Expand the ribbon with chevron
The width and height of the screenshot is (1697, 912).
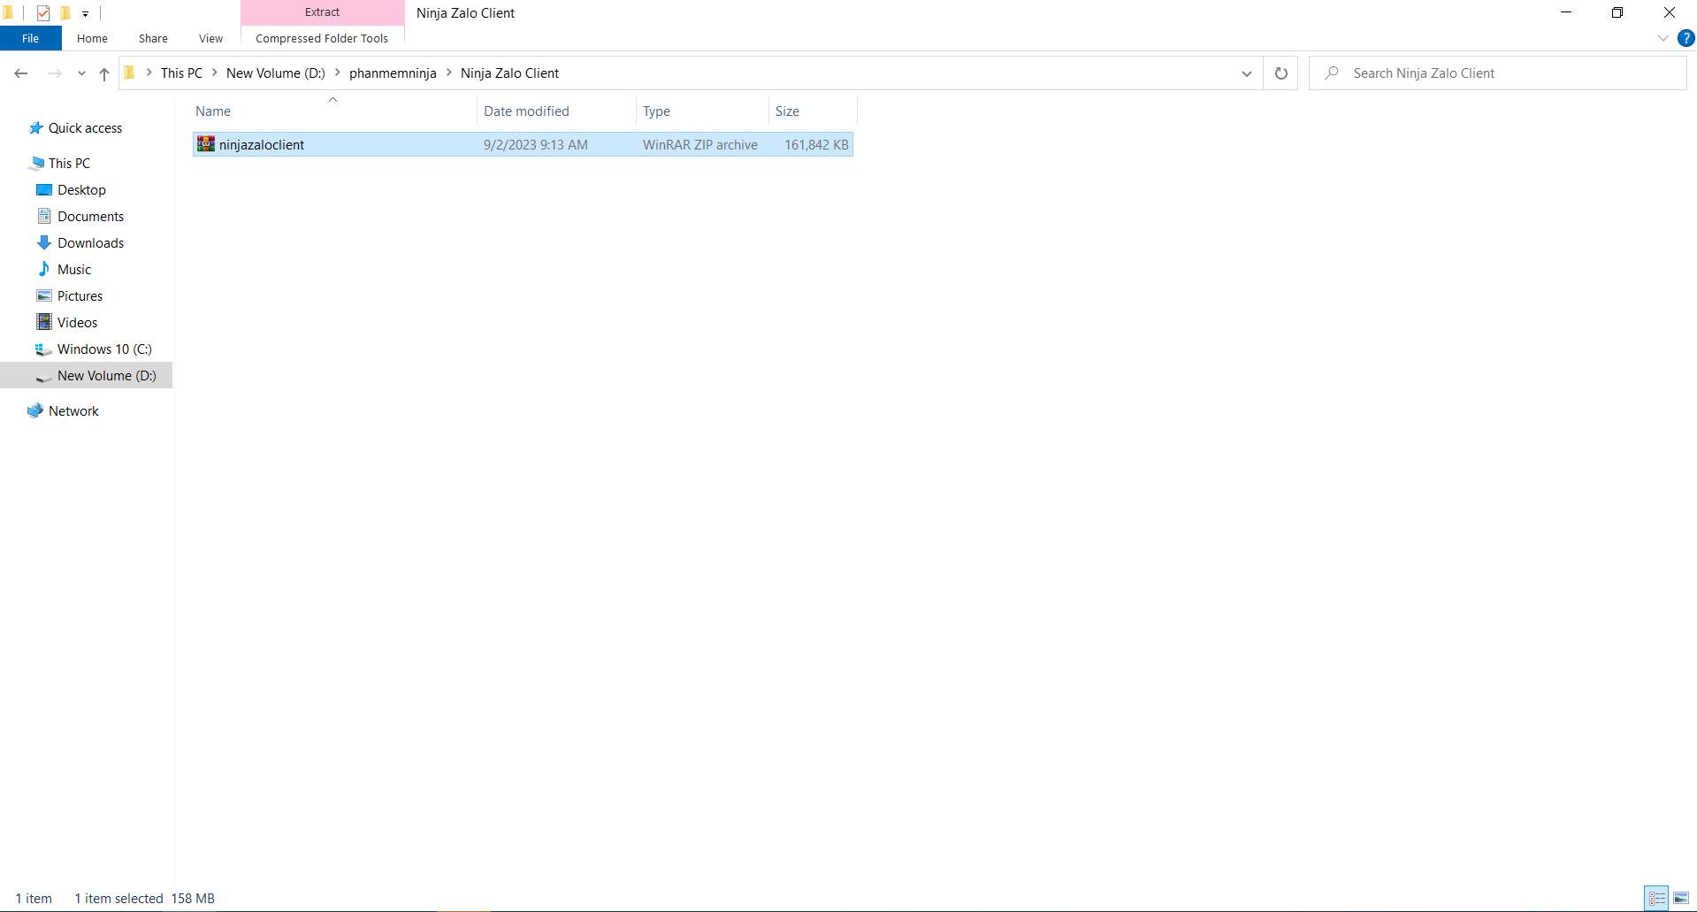(x=1663, y=38)
